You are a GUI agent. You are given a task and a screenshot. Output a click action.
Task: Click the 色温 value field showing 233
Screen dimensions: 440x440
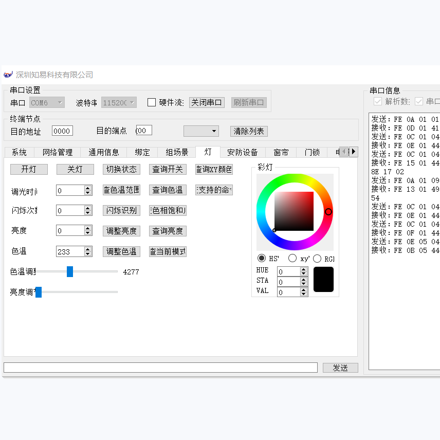[70, 251]
